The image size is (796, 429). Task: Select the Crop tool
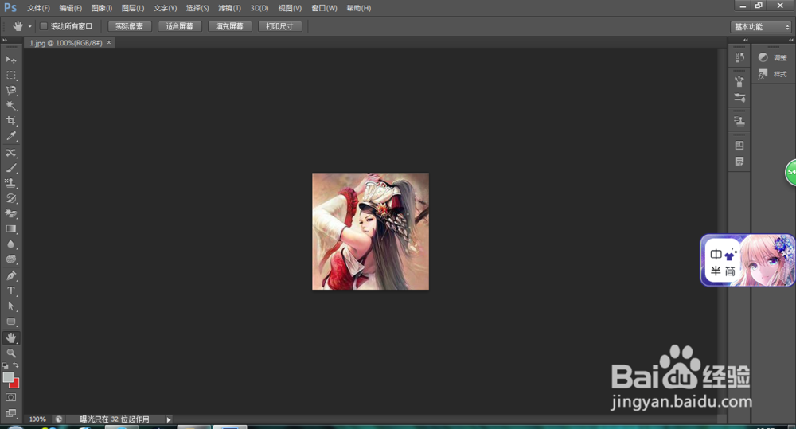[x=10, y=121]
